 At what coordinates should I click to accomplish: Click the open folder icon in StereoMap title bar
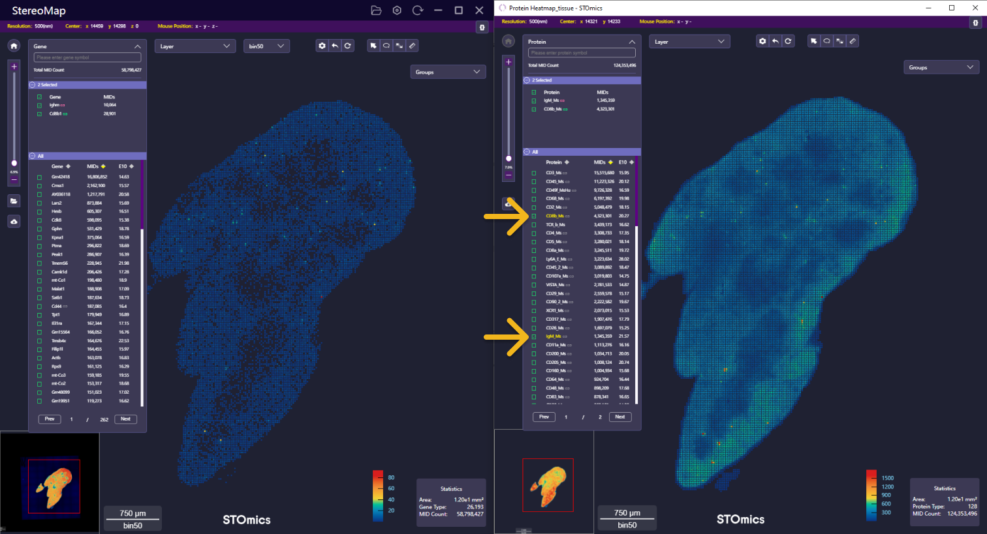[x=376, y=10]
